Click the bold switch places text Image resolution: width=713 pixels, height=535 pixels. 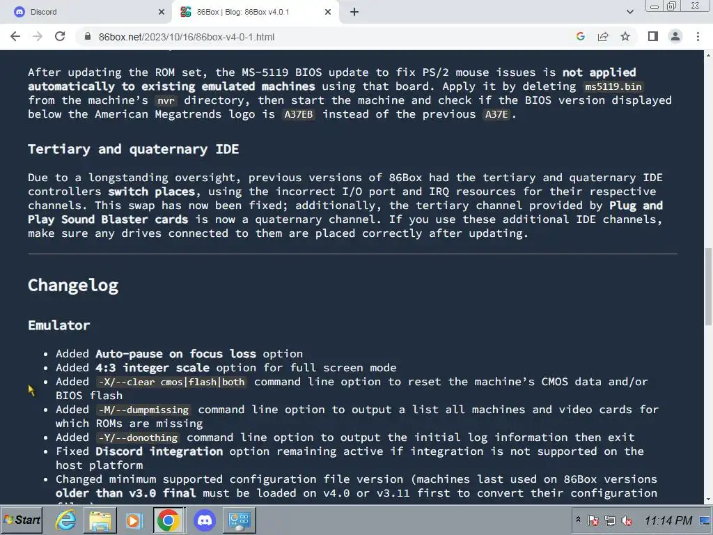(x=151, y=192)
